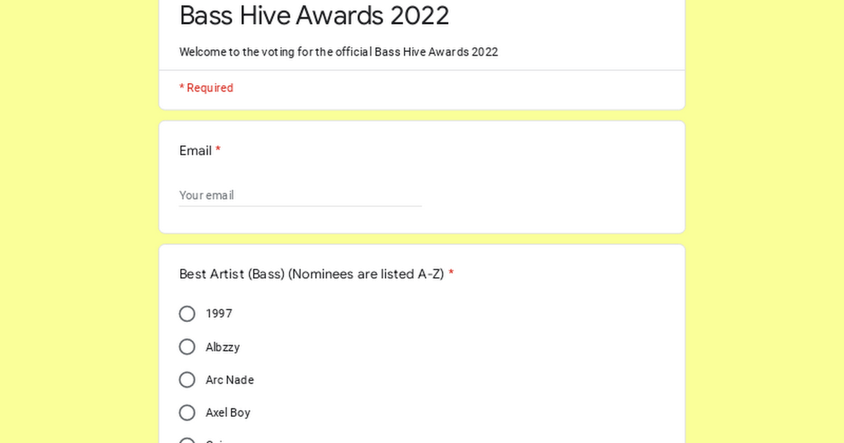
Task: Click the Bass Hive Awards 2022 title
Action: [314, 15]
